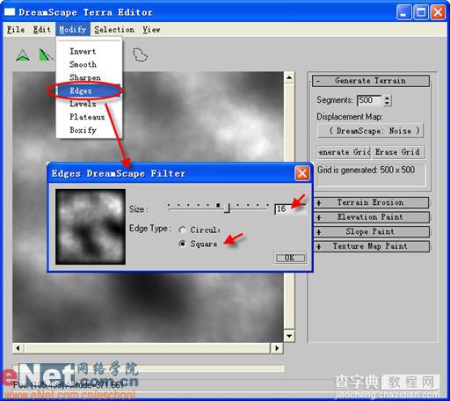Screen dimensions: 450x401
Task: Click the edges filter preview thumbnail
Action: click(x=91, y=227)
